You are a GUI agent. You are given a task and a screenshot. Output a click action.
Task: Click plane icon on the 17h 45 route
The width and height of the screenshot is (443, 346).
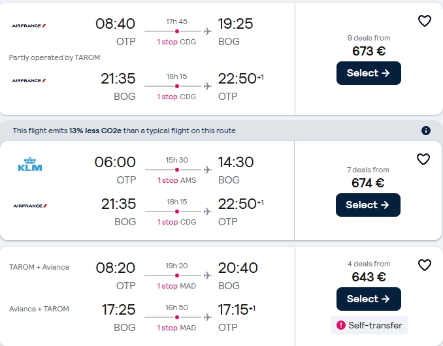(x=208, y=31)
